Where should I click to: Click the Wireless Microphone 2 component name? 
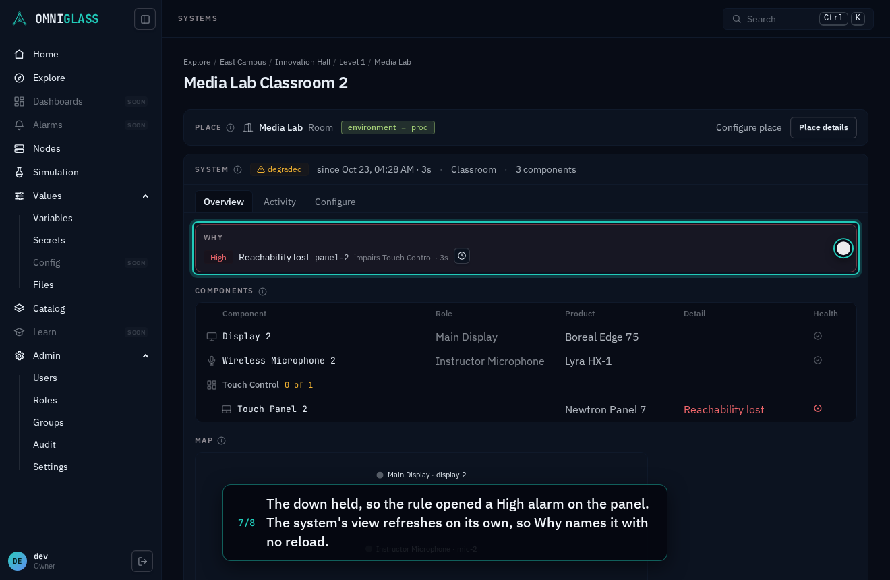(x=279, y=360)
